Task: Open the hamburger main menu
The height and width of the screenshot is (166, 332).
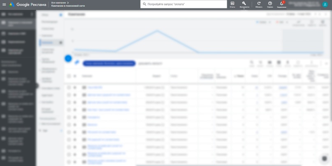Action: pos(4,5)
